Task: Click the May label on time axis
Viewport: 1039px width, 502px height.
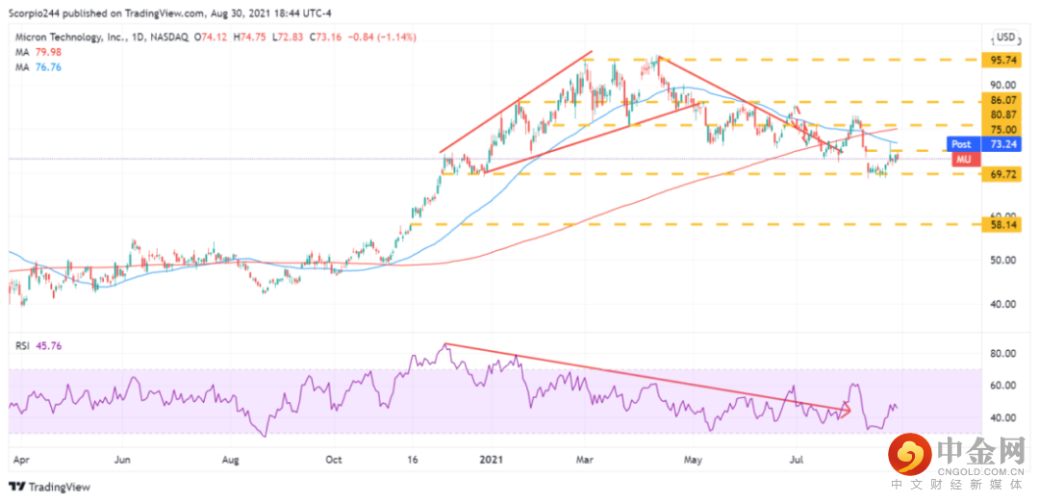Action: (693, 458)
